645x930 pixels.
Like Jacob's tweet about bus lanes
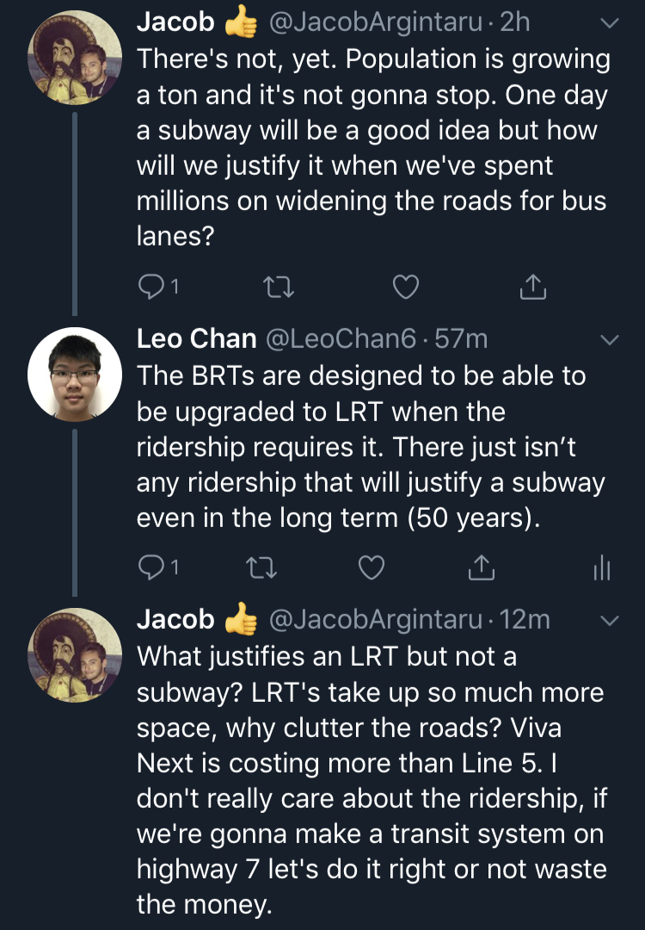click(406, 286)
